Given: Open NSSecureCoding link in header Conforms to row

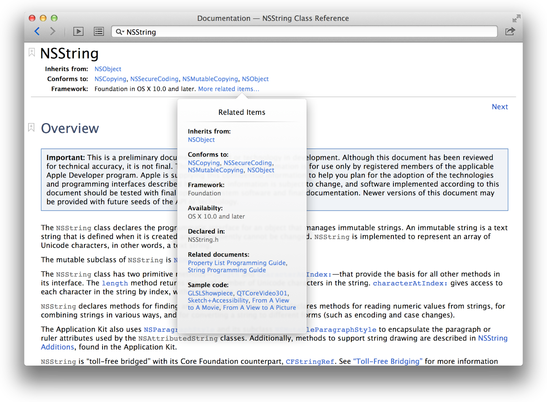Looking at the screenshot, I should pos(154,79).
